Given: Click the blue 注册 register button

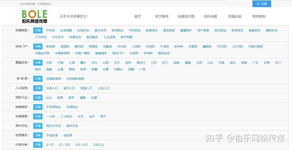Looking at the screenshot, I should click(x=262, y=4).
